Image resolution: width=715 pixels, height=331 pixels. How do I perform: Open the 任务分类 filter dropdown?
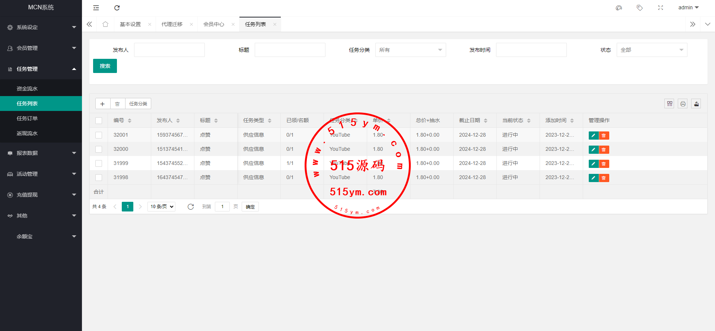[x=410, y=50]
